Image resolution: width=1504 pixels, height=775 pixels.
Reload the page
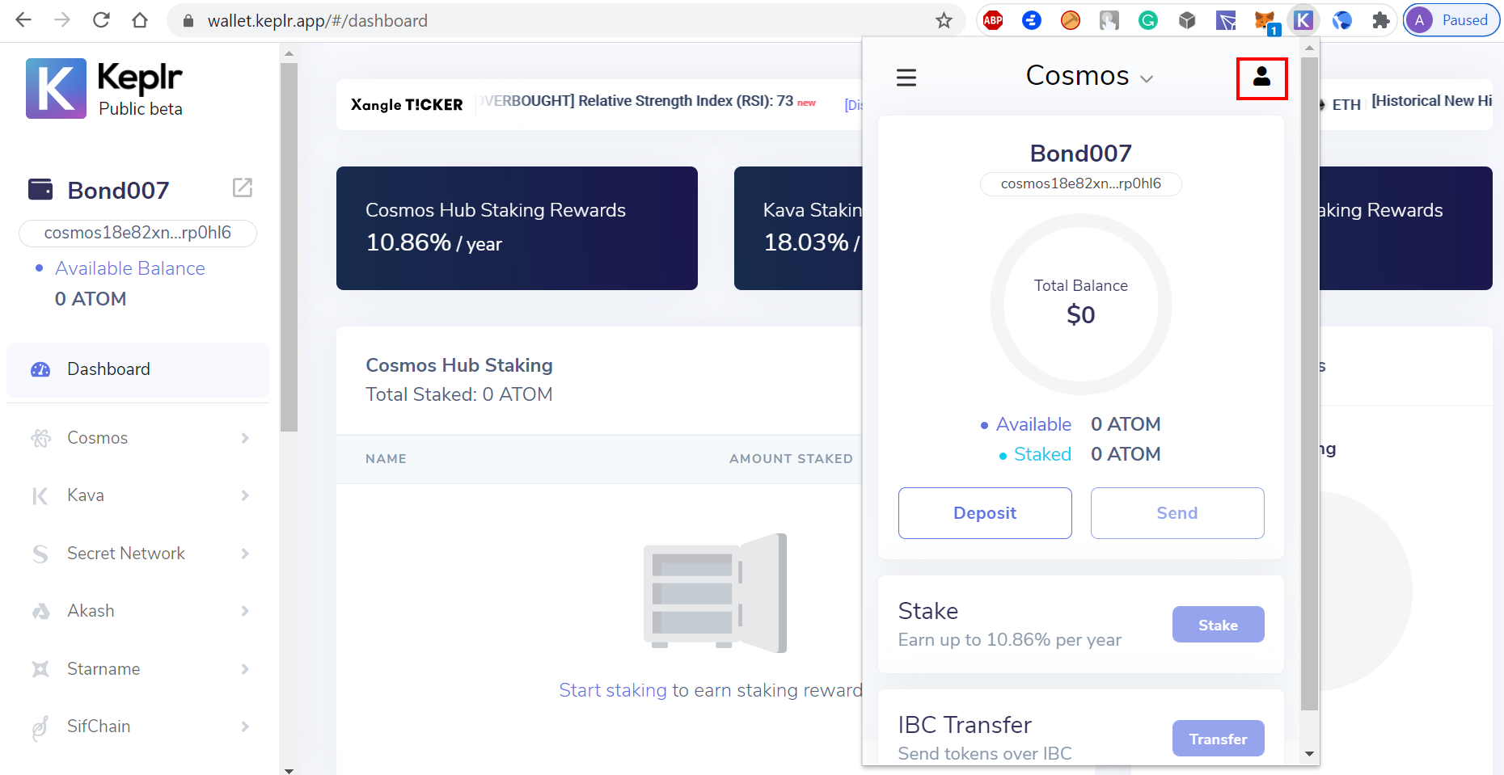point(101,20)
